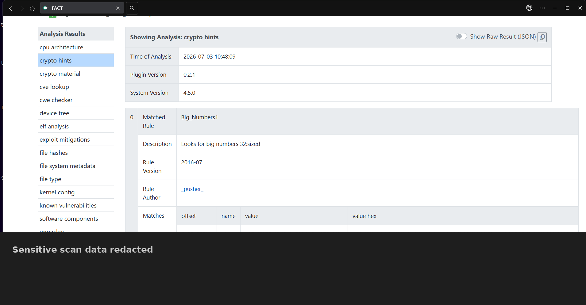Toggle Show Raw Result (JSON) switch
The image size is (586, 305).
click(461, 36)
